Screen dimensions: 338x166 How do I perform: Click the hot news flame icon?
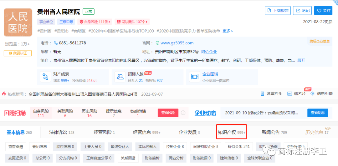[x=4, y=94]
